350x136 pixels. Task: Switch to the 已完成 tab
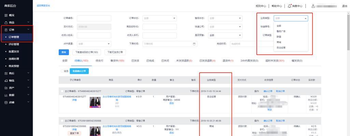(150, 61)
